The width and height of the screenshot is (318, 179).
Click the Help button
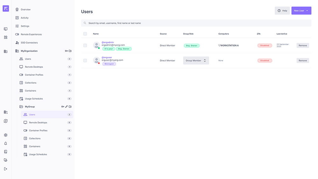click(x=282, y=11)
